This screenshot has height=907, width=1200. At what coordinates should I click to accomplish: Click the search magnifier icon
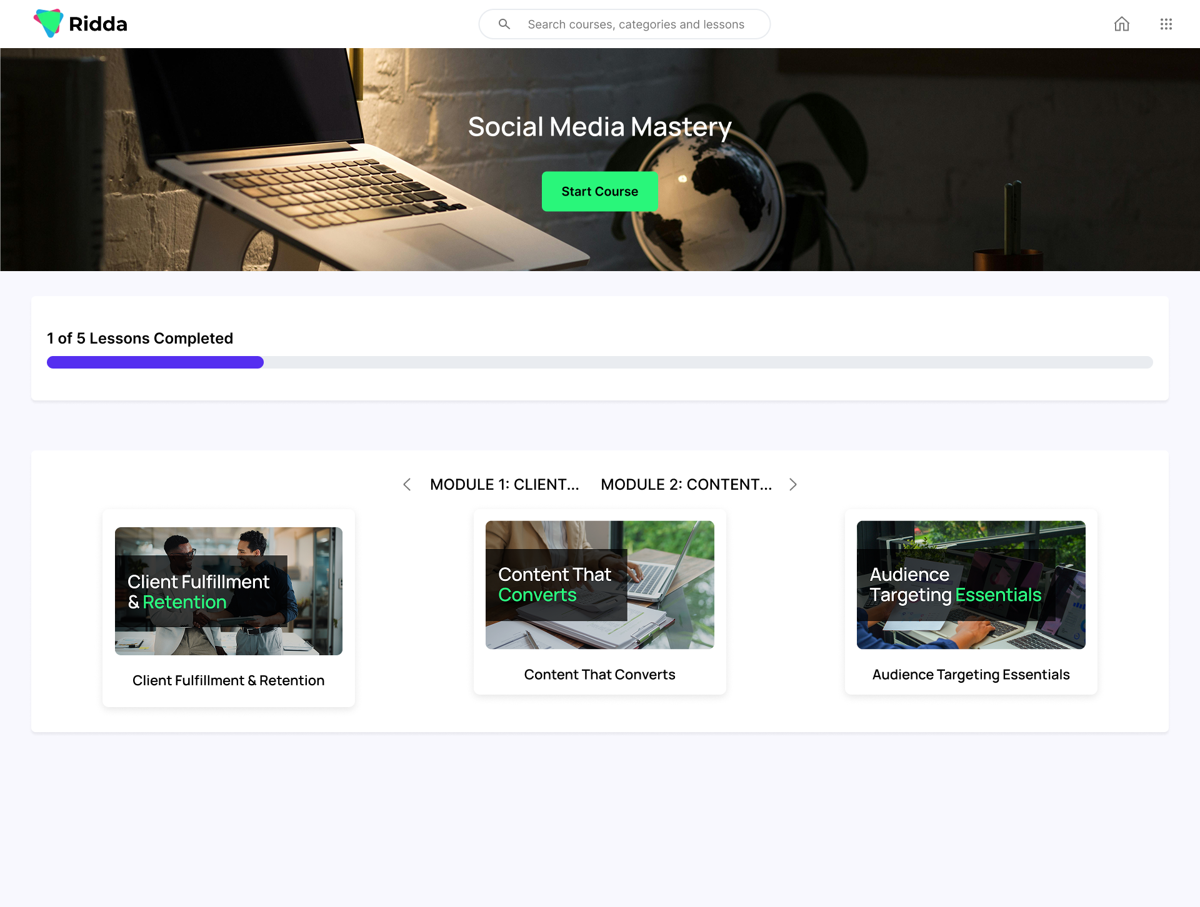[504, 24]
